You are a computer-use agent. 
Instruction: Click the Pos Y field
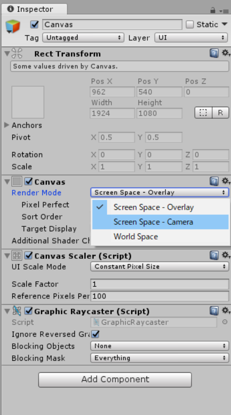[159, 92]
